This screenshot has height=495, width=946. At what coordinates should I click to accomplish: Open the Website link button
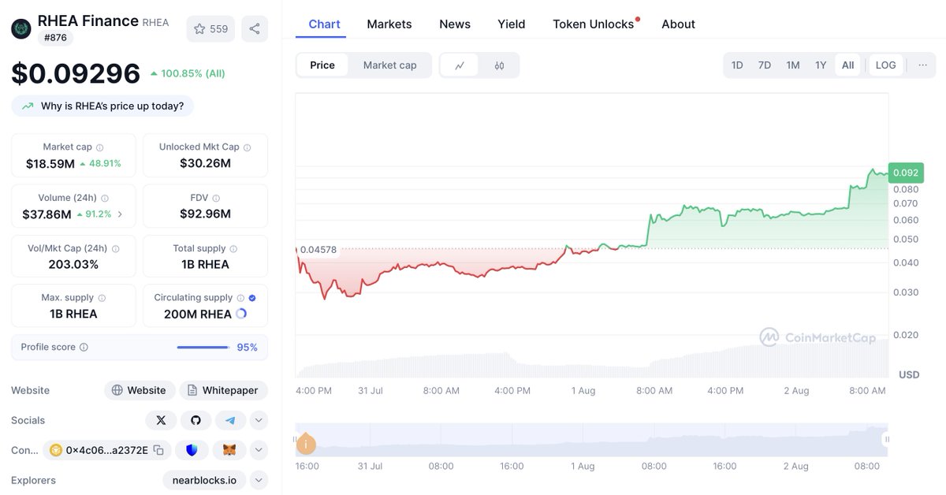pos(139,390)
